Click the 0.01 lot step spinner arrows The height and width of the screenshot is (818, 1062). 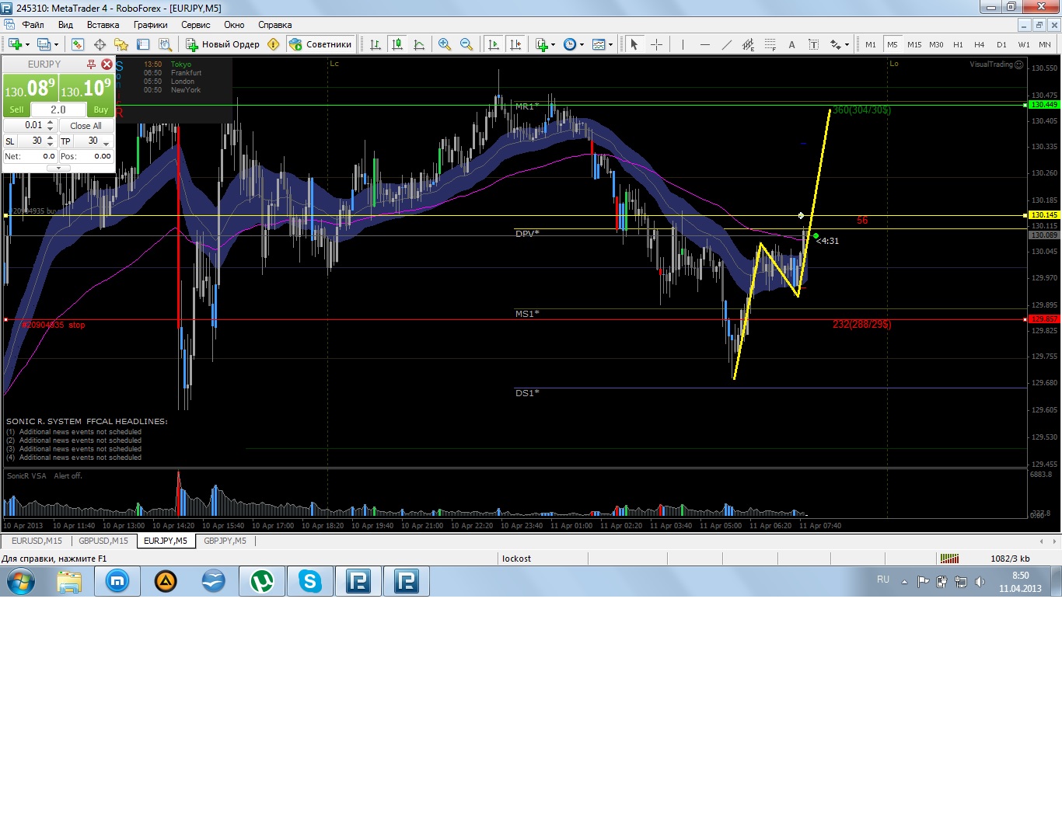51,125
